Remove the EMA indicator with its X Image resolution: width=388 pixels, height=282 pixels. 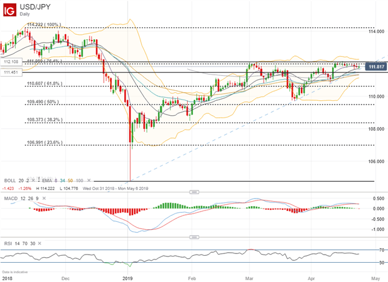tap(89, 181)
